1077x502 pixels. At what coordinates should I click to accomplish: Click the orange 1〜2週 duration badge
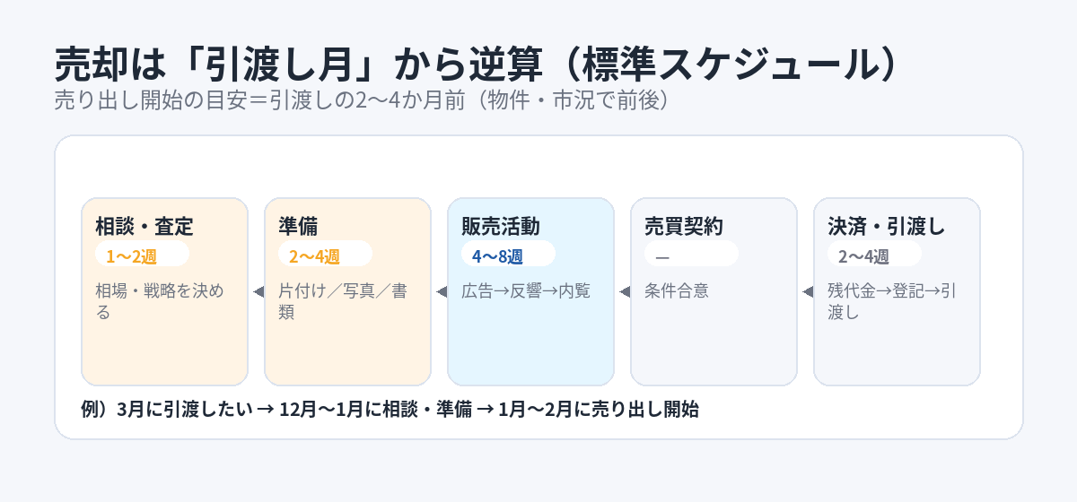click(x=142, y=255)
